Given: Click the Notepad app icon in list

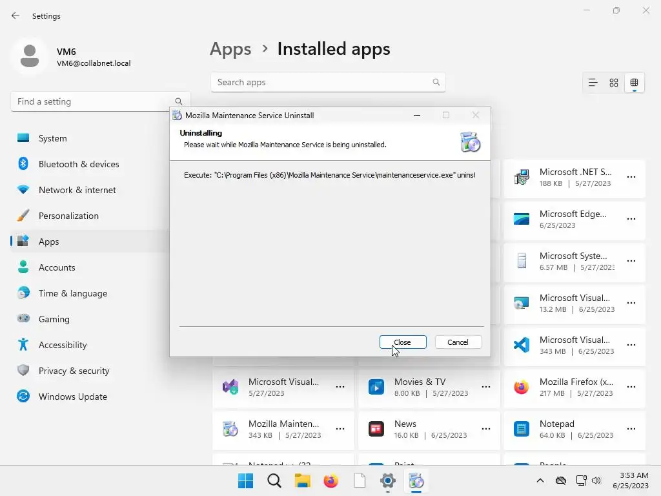Looking at the screenshot, I should coord(522,429).
